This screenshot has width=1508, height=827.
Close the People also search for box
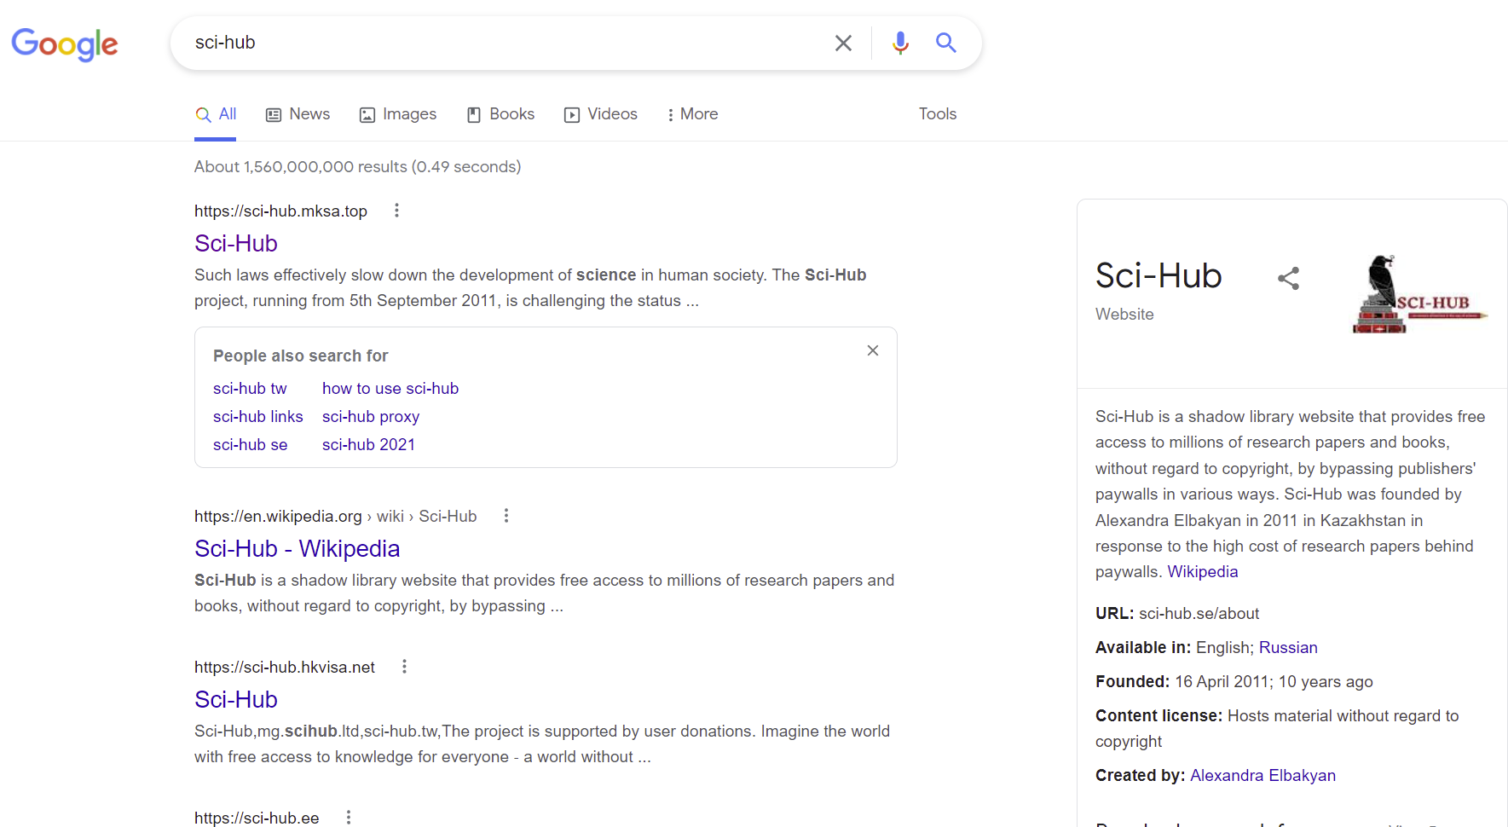[872, 350]
